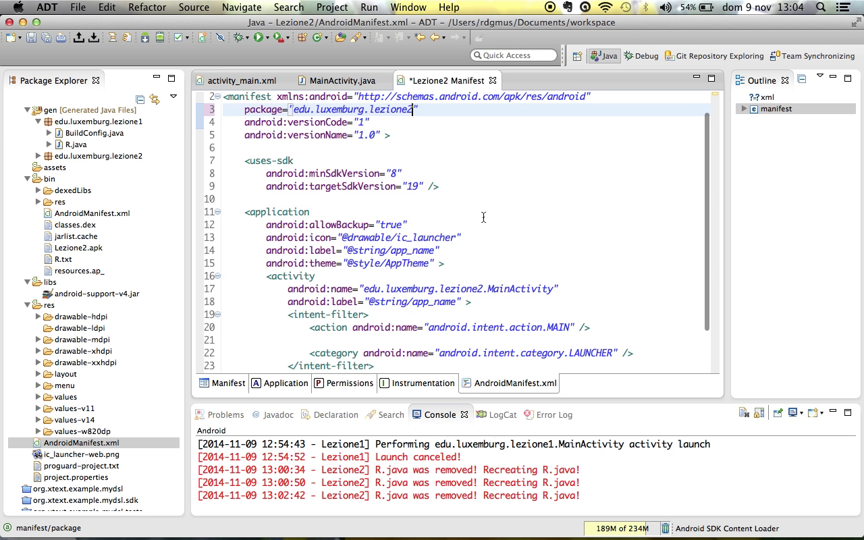The image size is (864, 540).
Task: Collapse all in Package Explorer
Action: [140, 99]
